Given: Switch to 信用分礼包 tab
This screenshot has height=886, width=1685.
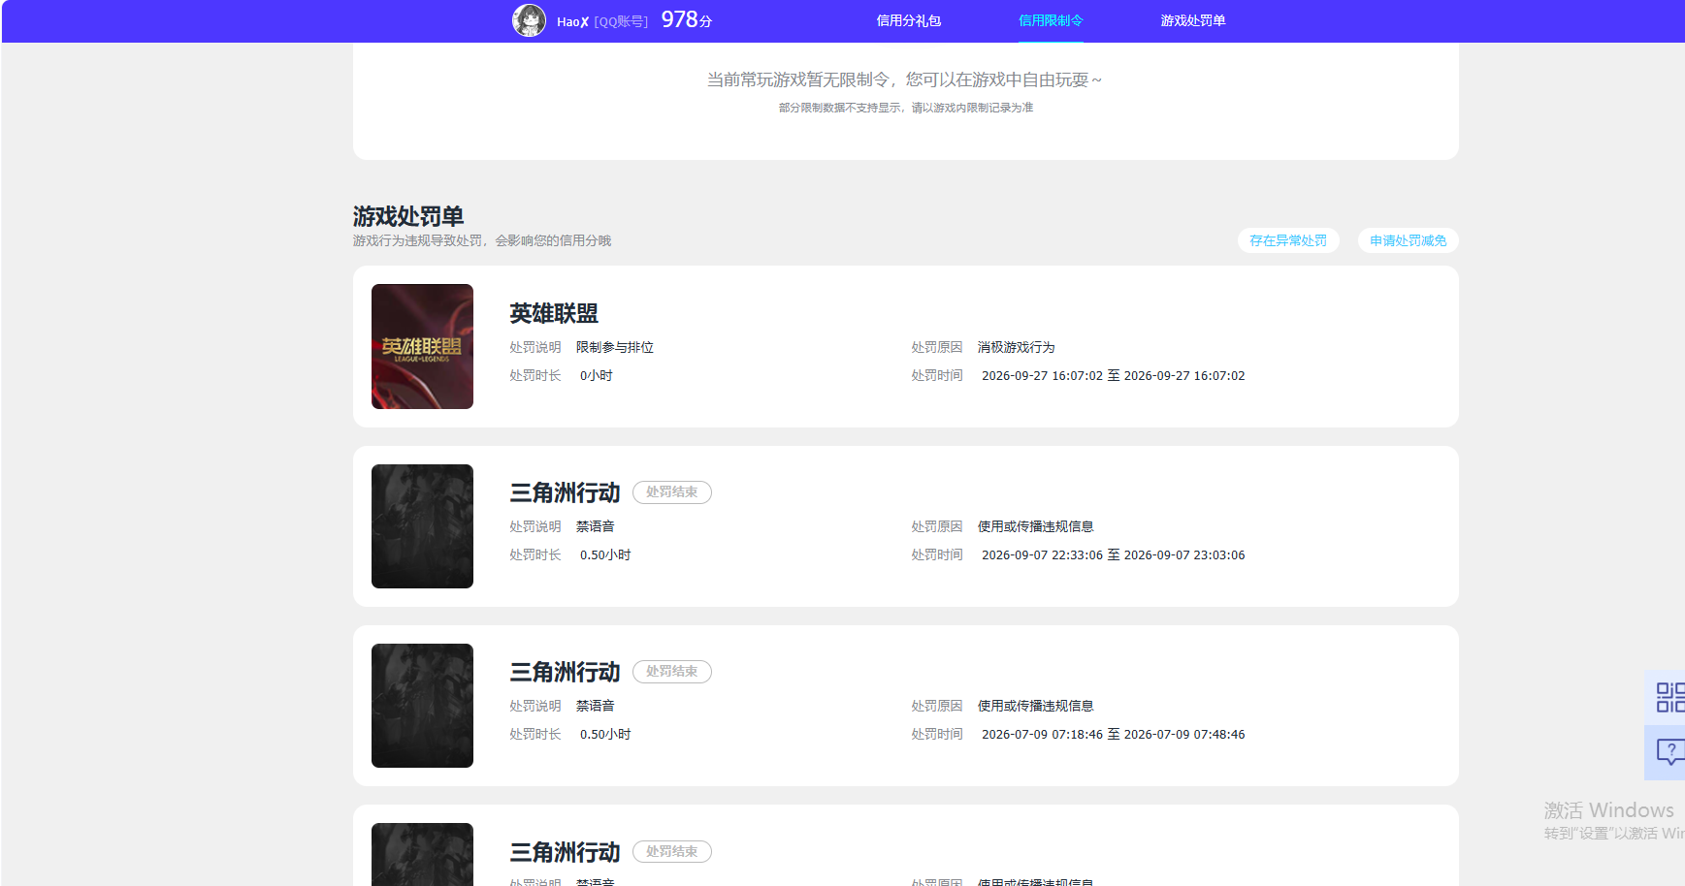Looking at the screenshot, I should pyautogui.click(x=908, y=20).
